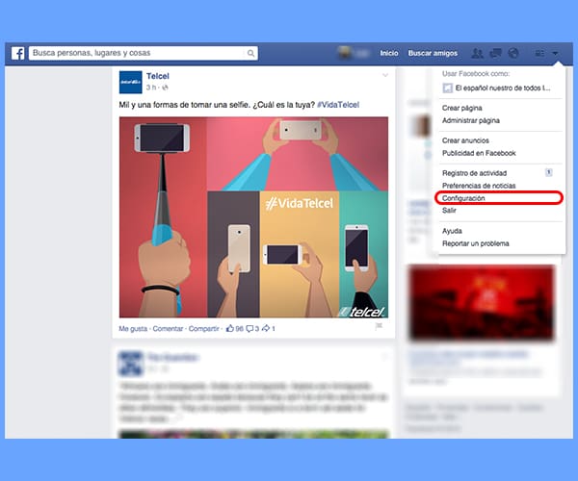This screenshot has width=578, height=481.
Task: Open the notifications globe icon
Action: click(x=513, y=53)
